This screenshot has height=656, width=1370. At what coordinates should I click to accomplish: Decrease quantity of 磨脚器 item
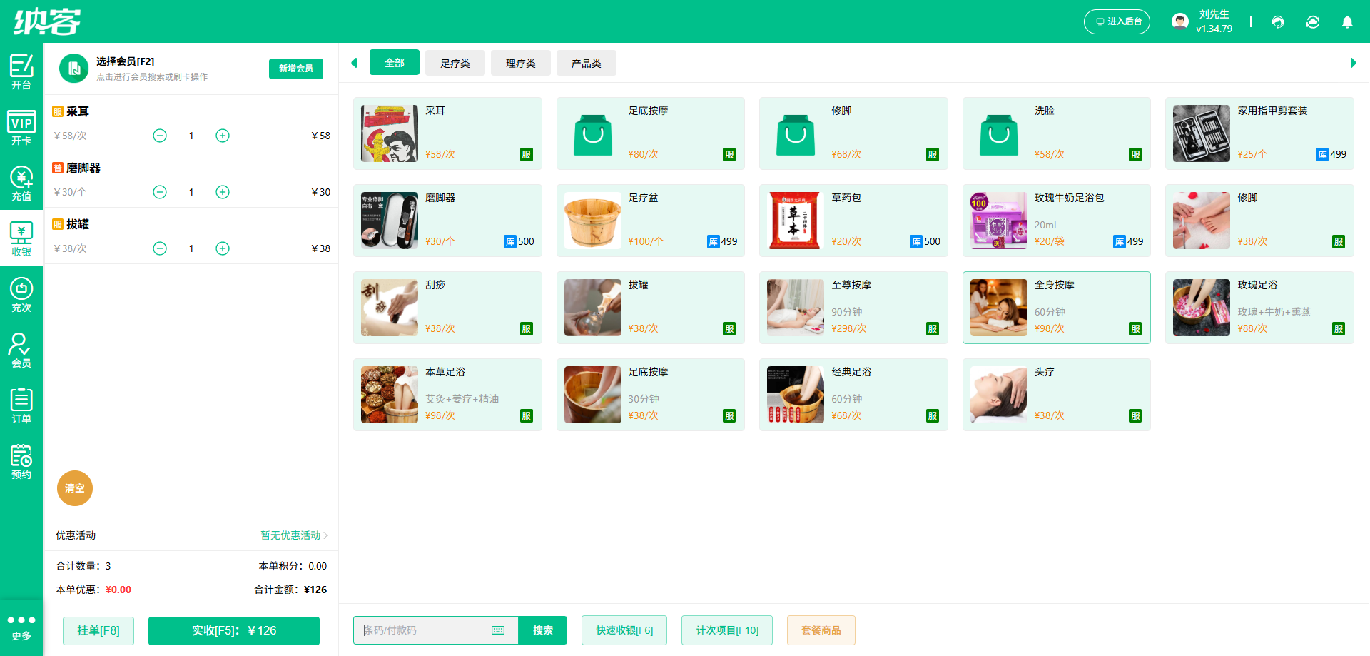[160, 192]
